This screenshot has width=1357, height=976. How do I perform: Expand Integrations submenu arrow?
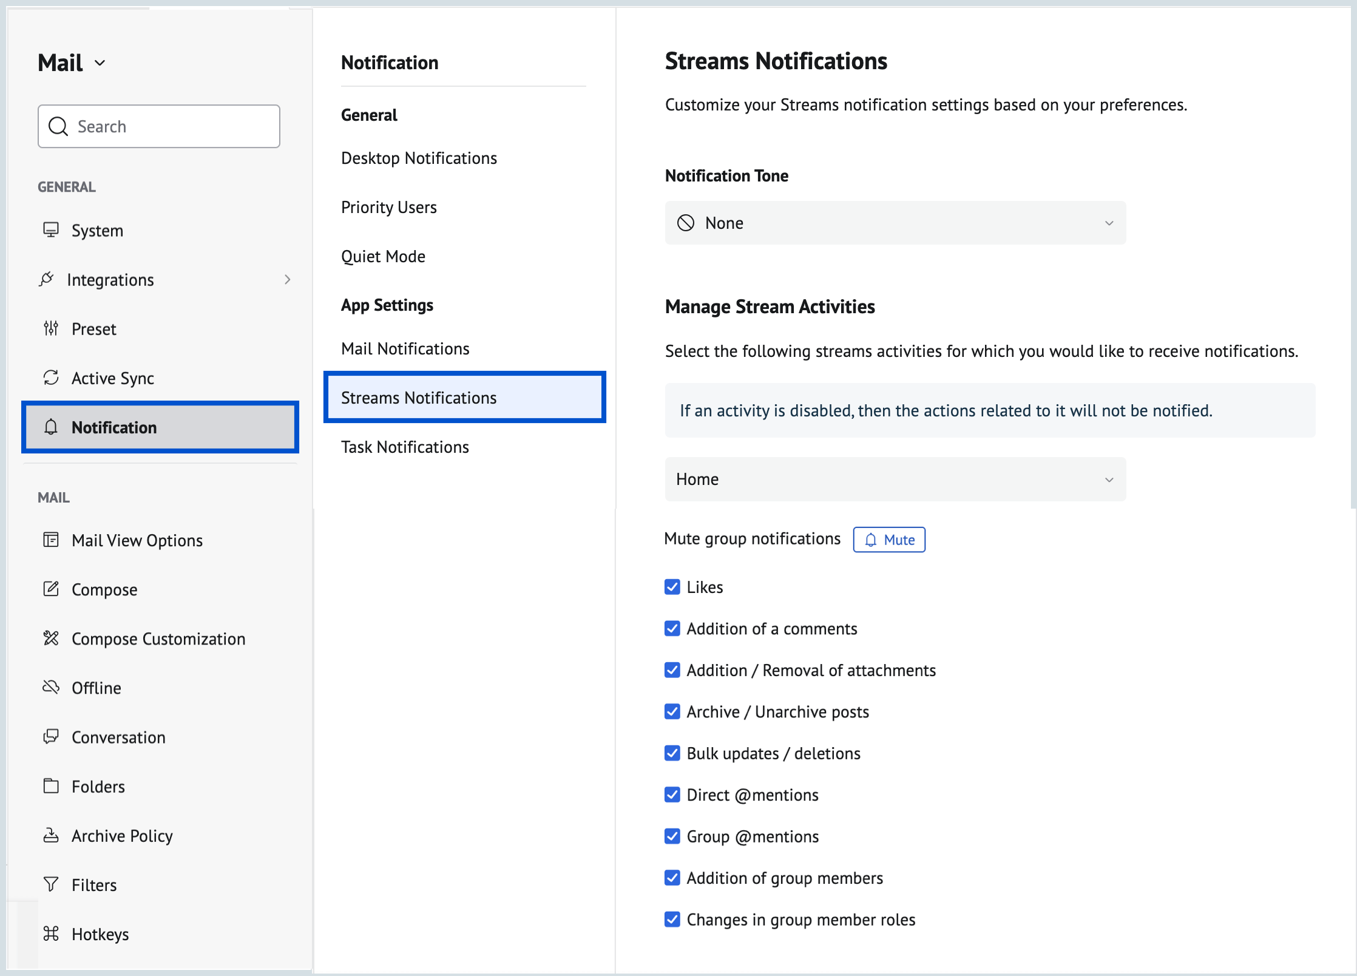click(288, 279)
